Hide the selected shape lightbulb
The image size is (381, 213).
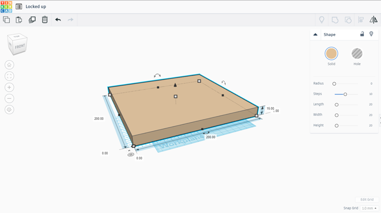pyautogui.click(x=371, y=34)
